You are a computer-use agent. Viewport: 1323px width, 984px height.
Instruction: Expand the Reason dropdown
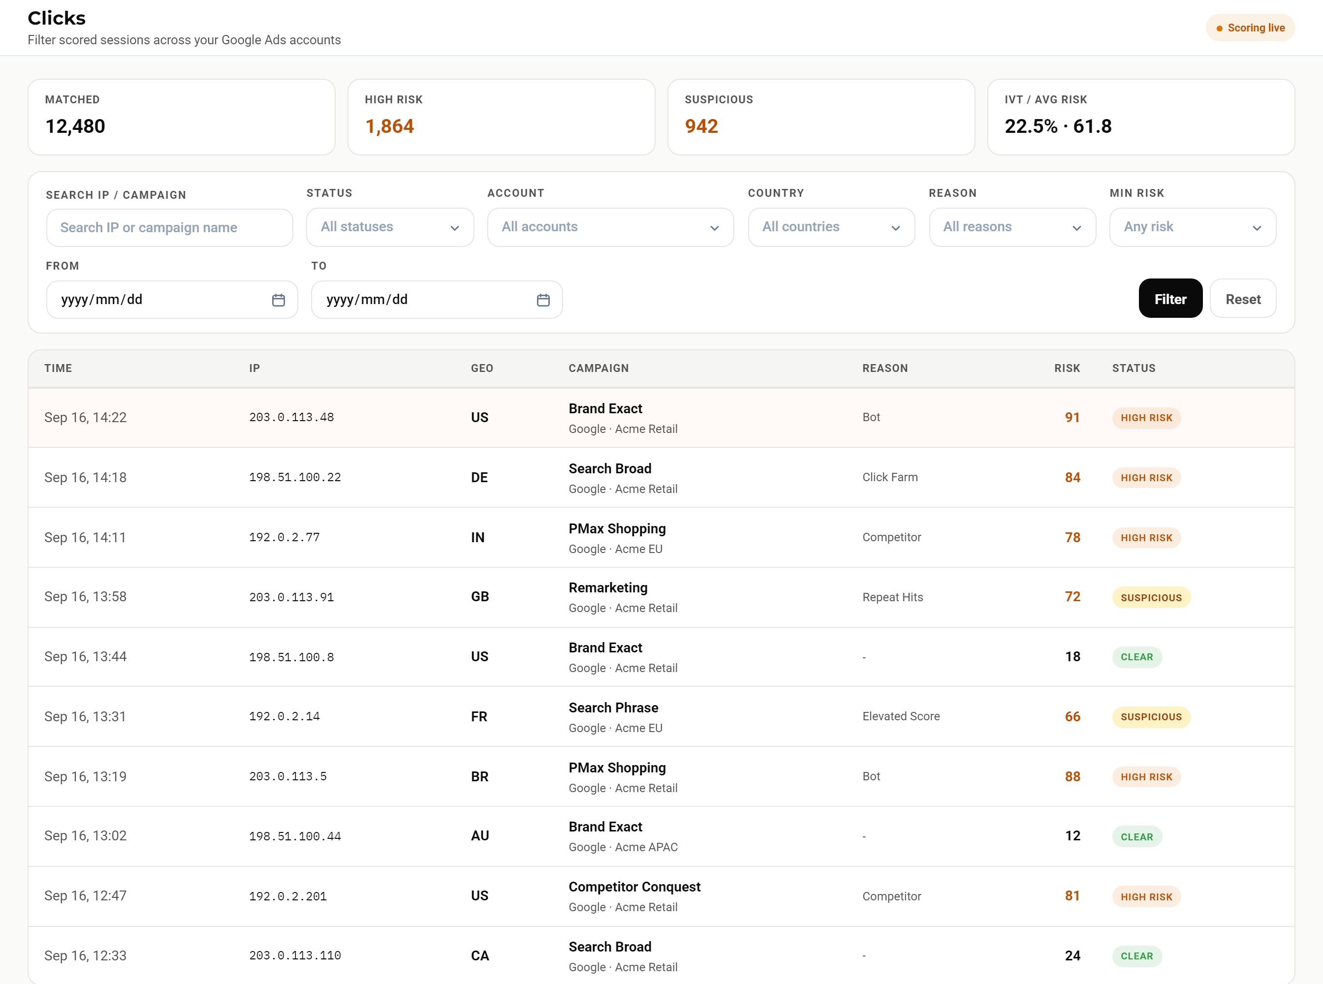[1012, 227]
